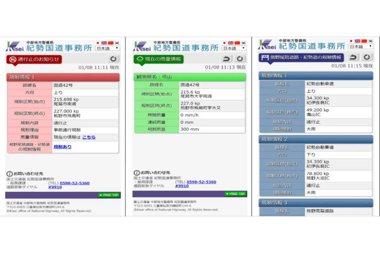This screenshot has height=253, width=380.
Task: Tap #9910 emergency dial in 通行止のお知らせ panel
Action: coord(55,187)
